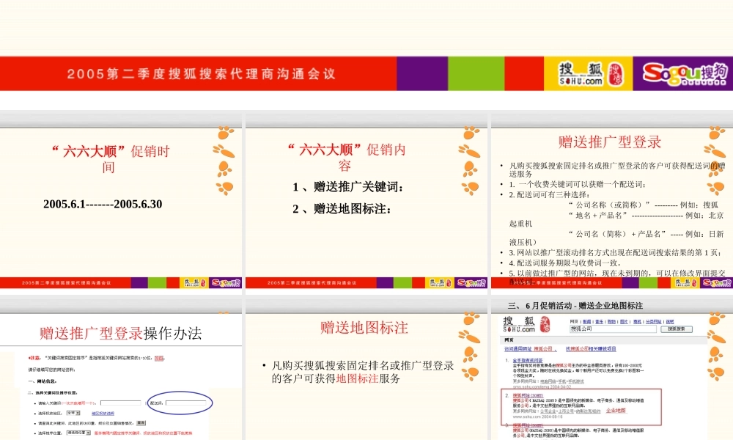Open search result 1 金手指有奖问答

pos(528,361)
